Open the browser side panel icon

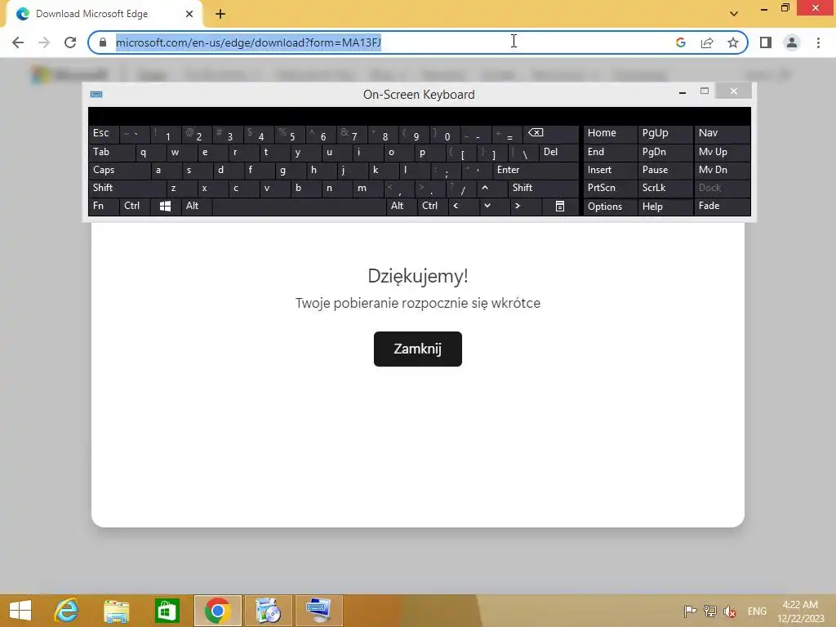pyautogui.click(x=766, y=42)
